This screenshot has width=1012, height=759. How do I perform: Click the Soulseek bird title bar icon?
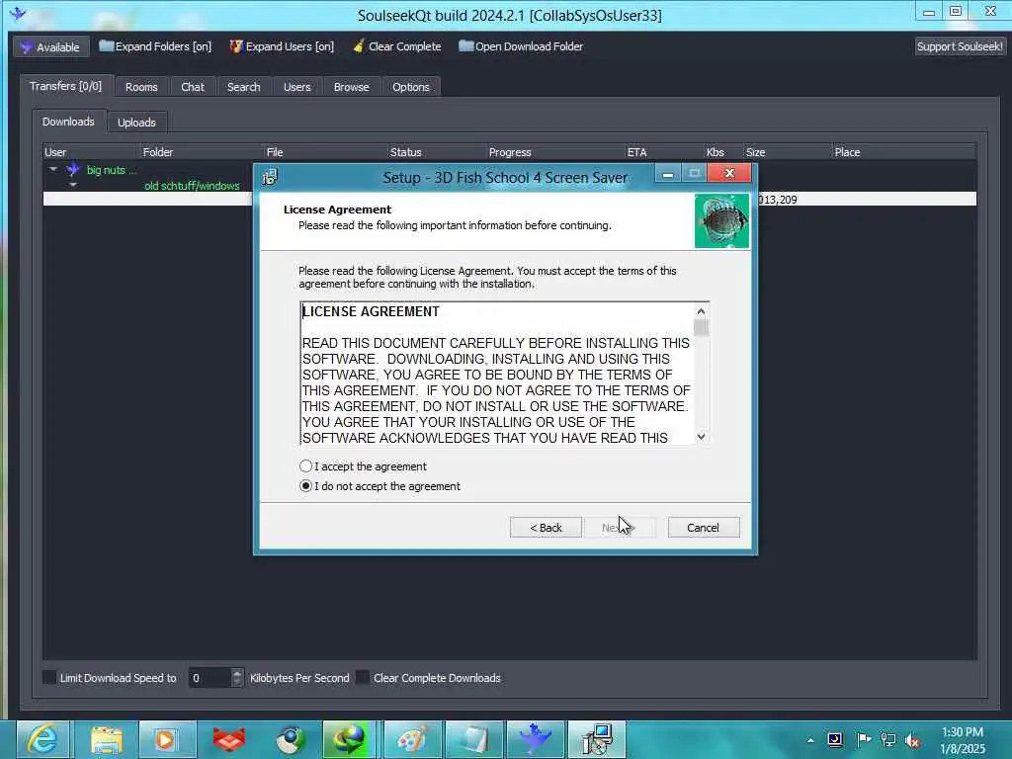click(x=18, y=14)
